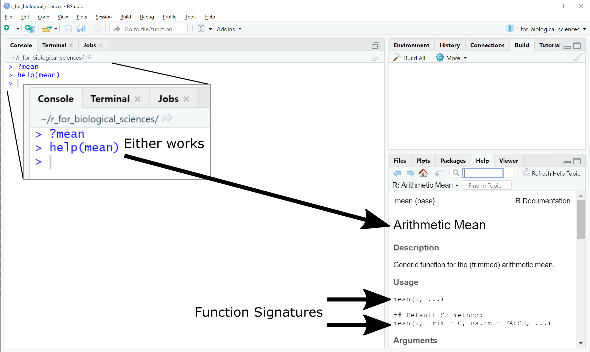Screen dimensions: 590x352
Task: Click the Create a Project icon
Action: point(30,29)
